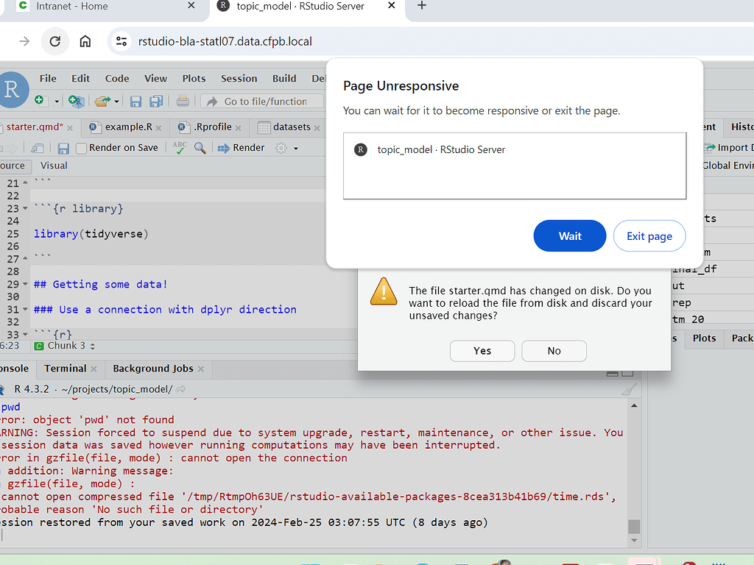Open the chunk navigation dropdown next to Chunk 3
This screenshot has width=754, height=565.
click(x=93, y=346)
